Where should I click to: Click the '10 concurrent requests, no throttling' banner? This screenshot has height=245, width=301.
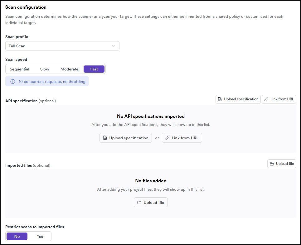pos(52,82)
